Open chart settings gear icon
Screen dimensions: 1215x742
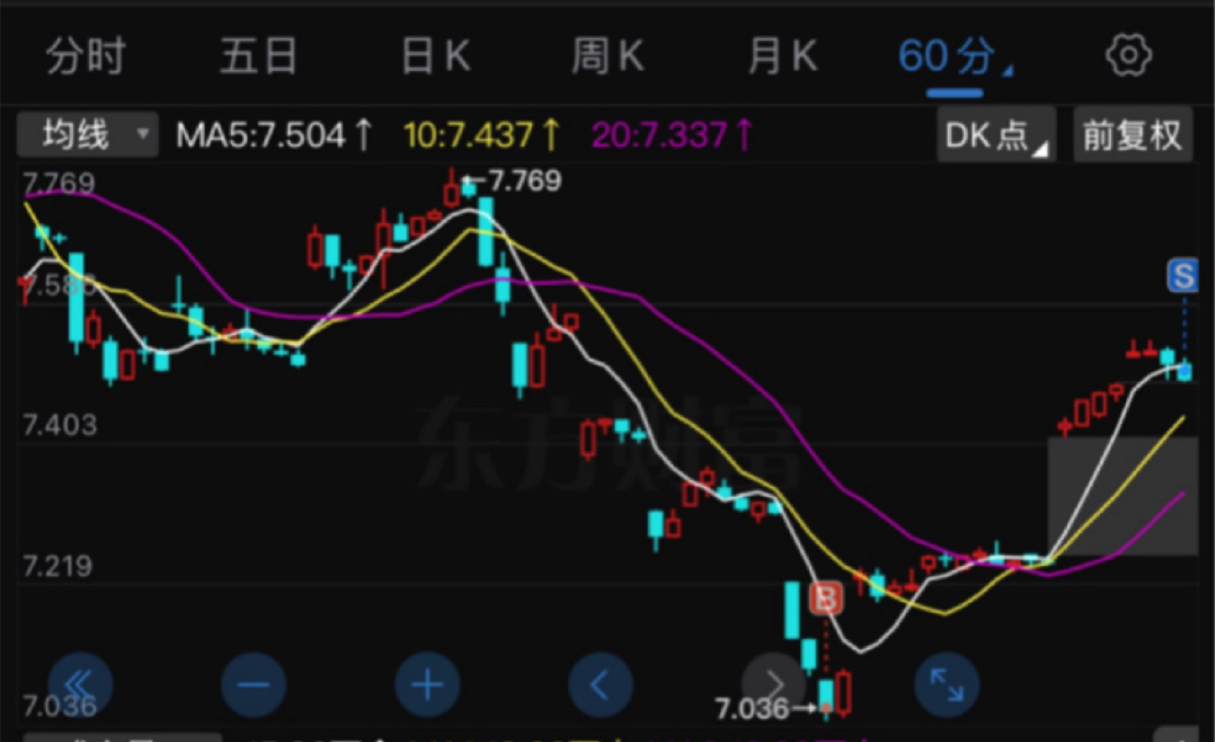tap(1128, 56)
